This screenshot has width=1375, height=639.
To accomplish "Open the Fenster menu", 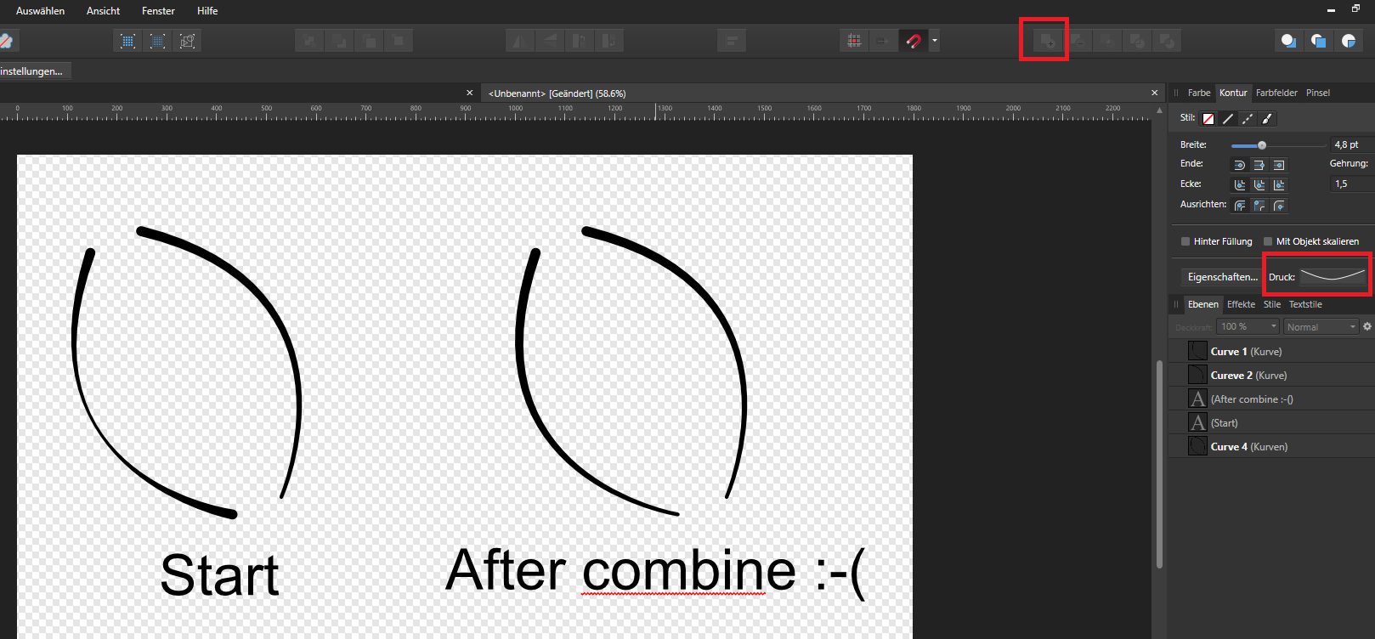I will [158, 11].
